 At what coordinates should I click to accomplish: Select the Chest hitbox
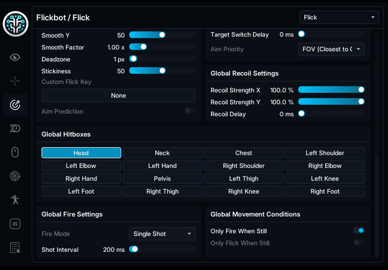[x=244, y=153]
